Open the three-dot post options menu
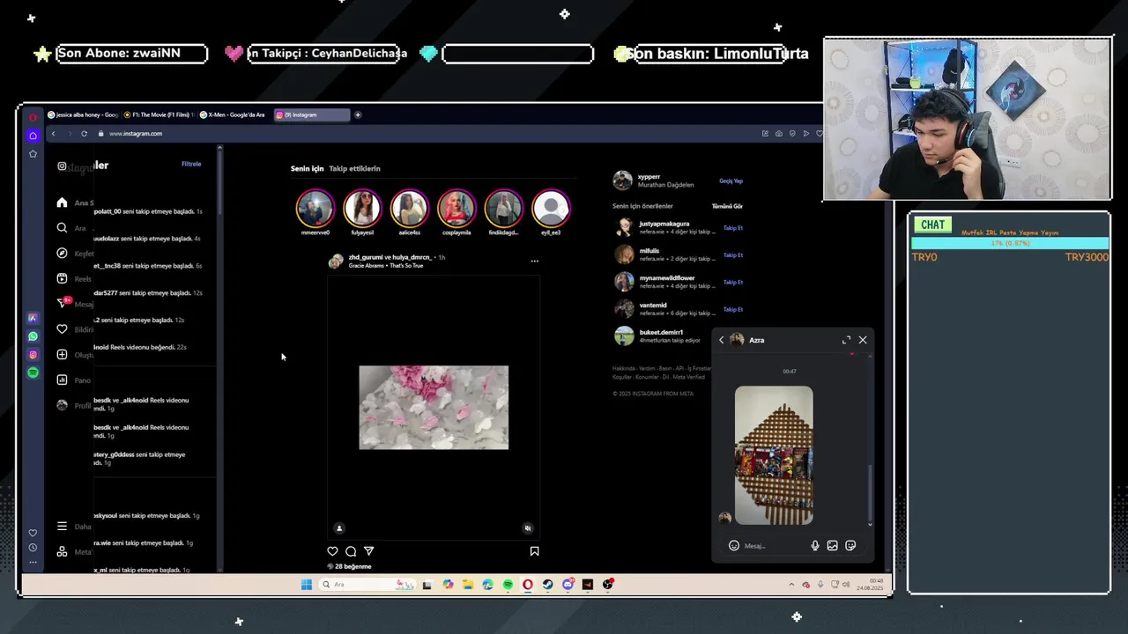This screenshot has height=634, width=1128. (534, 261)
